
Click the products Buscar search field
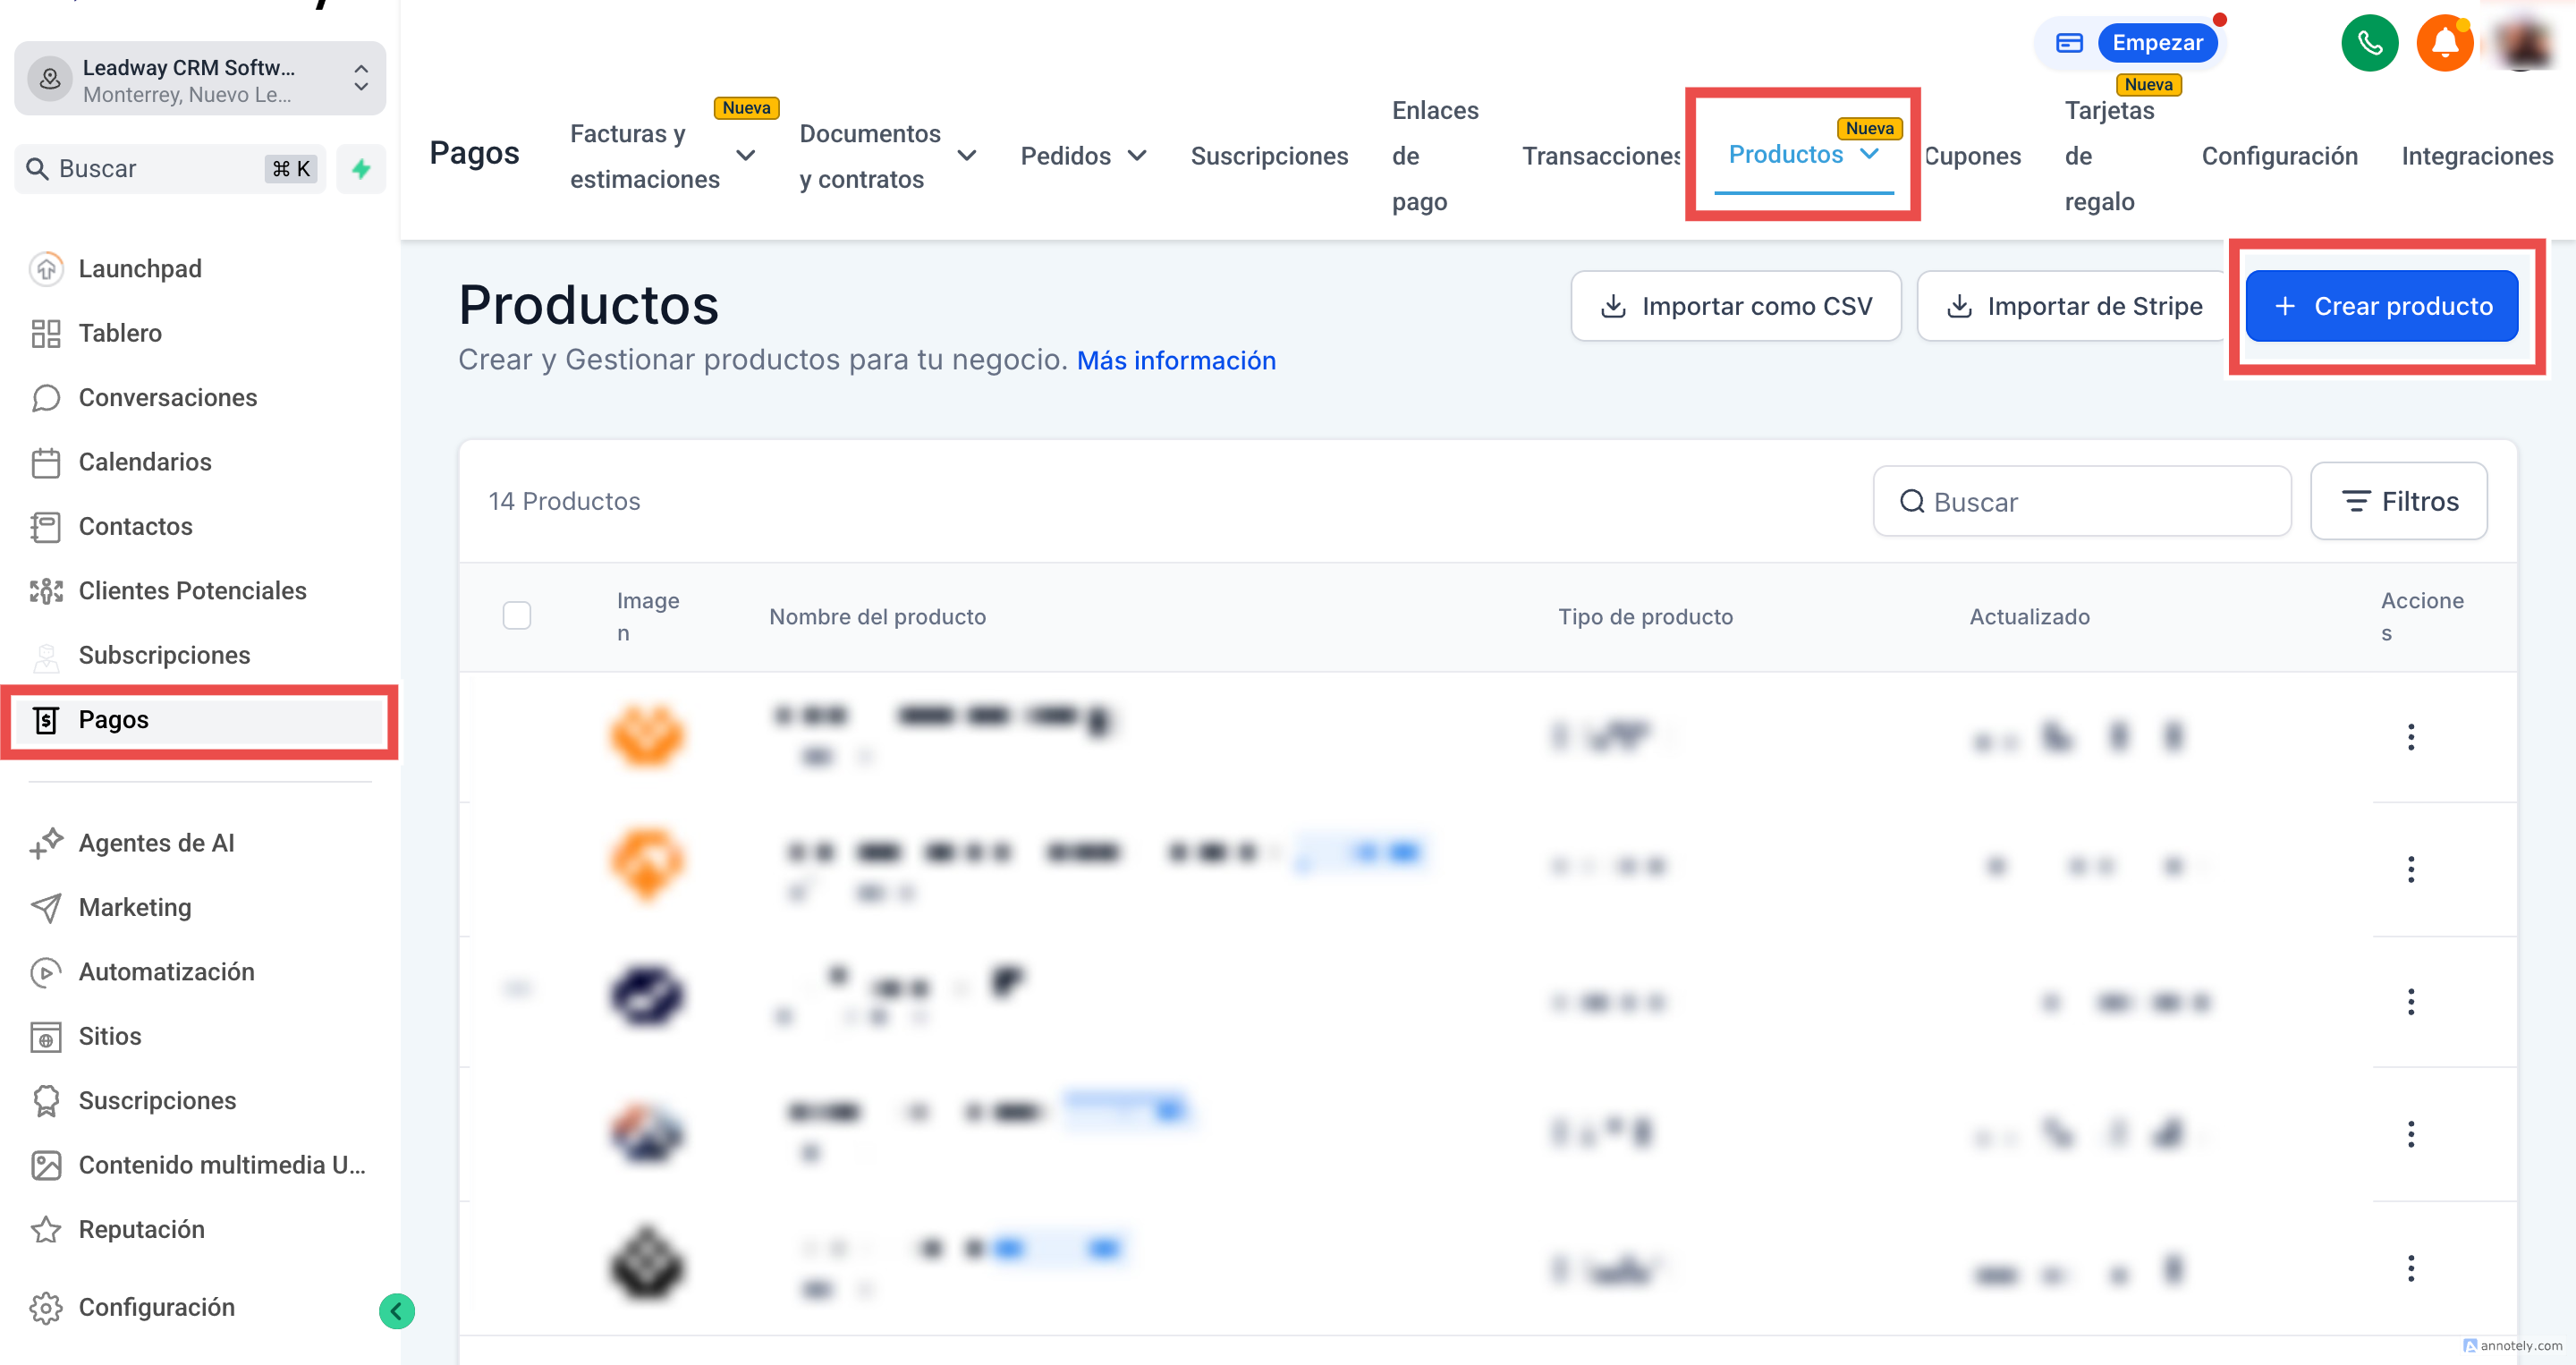2082,501
